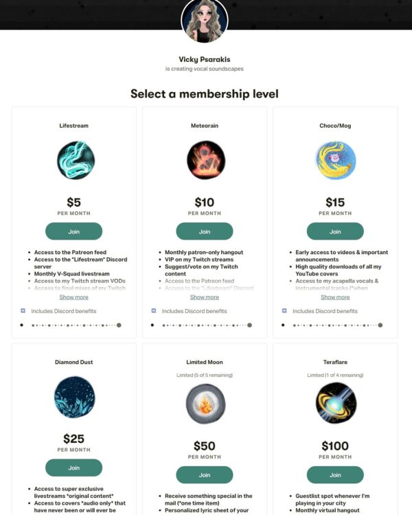Screen dimensions: 412x515
Task: Join the $10 Meteorain membership
Action: (x=205, y=231)
